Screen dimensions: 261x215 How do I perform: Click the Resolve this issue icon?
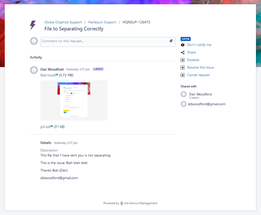pos(183,68)
